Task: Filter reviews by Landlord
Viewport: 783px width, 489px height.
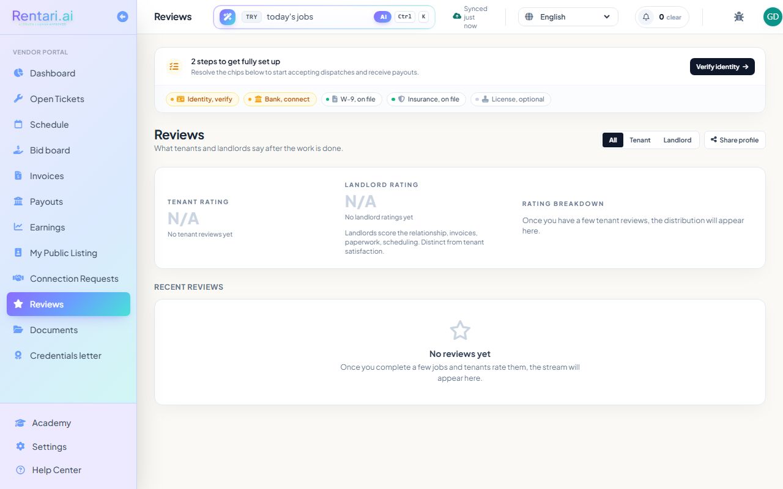Action: [x=677, y=140]
